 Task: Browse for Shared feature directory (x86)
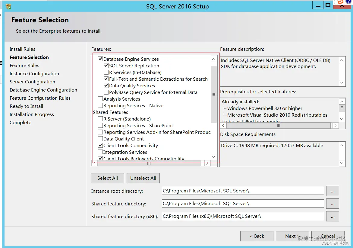[333, 216]
